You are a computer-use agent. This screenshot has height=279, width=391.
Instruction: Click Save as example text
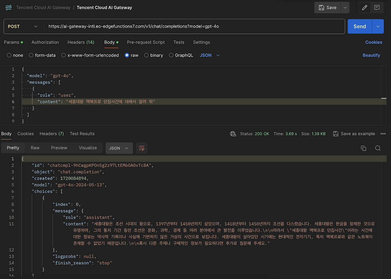358,134
